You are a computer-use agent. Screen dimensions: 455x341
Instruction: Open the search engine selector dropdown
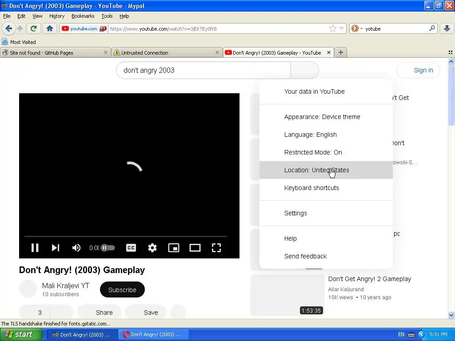[357, 28]
